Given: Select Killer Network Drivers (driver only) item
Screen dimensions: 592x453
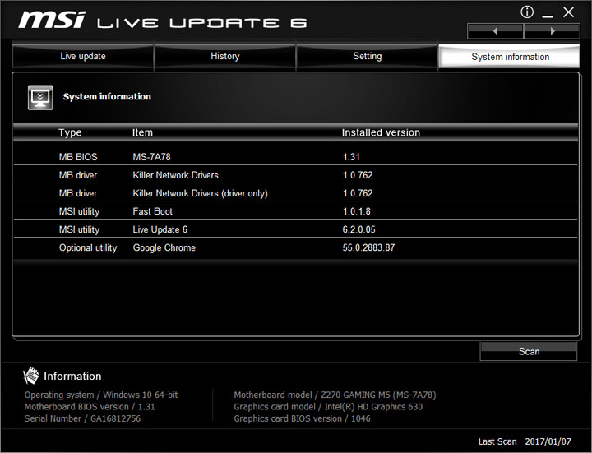Looking at the screenshot, I should [x=200, y=193].
